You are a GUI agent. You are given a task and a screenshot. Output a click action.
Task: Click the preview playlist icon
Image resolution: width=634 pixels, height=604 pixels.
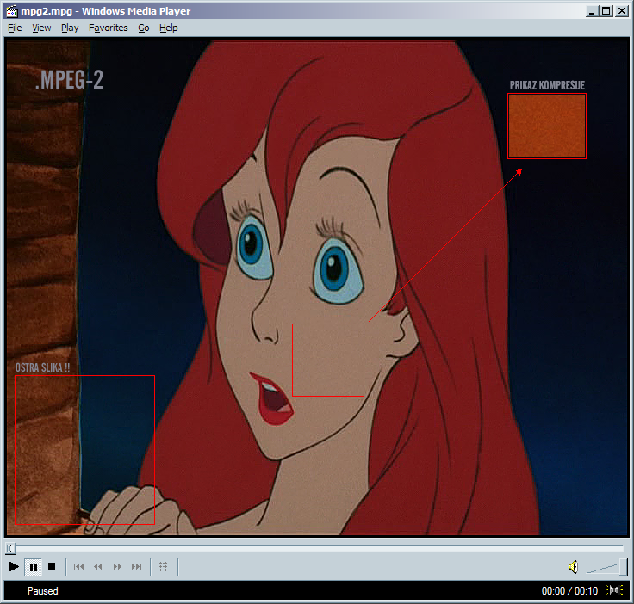[164, 567]
